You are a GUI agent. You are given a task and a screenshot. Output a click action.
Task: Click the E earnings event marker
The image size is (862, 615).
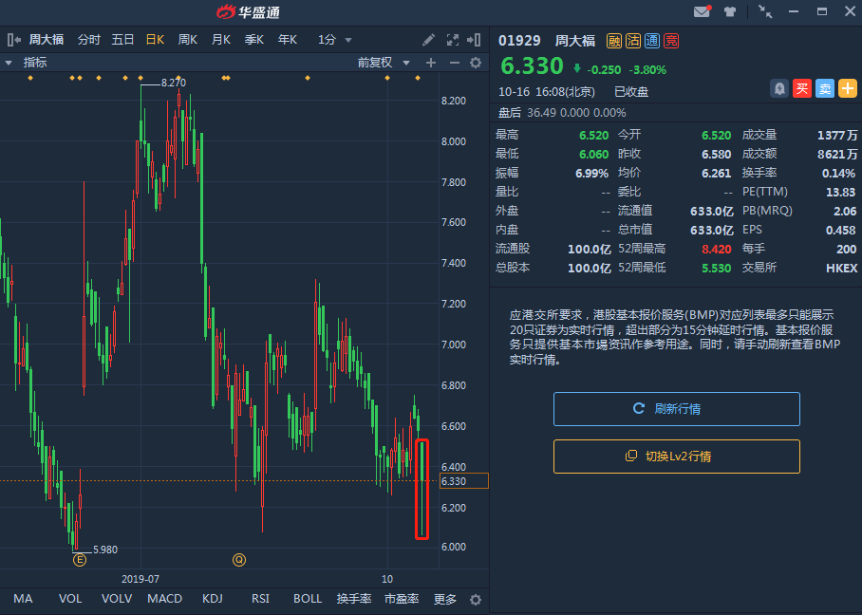click(x=80, y=560)
